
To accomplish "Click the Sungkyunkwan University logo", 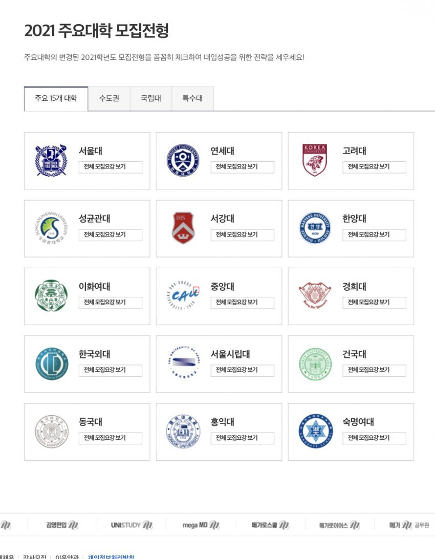I will click(x=51, y=228).
